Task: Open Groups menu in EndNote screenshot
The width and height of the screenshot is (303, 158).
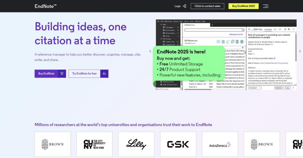Action: click(x=176, y=21)
